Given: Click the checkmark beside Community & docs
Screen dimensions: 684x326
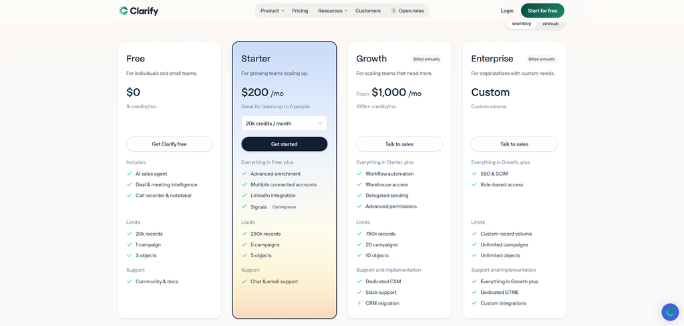Looking at the screenshot, I should pyautogui.click(x=130, y=281).
